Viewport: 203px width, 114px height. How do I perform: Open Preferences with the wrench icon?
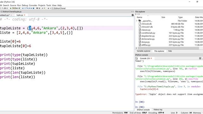42,8
